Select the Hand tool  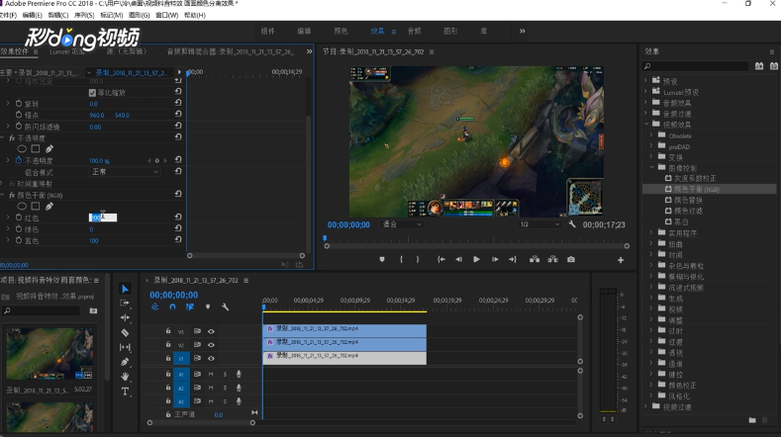coord(125,377)
